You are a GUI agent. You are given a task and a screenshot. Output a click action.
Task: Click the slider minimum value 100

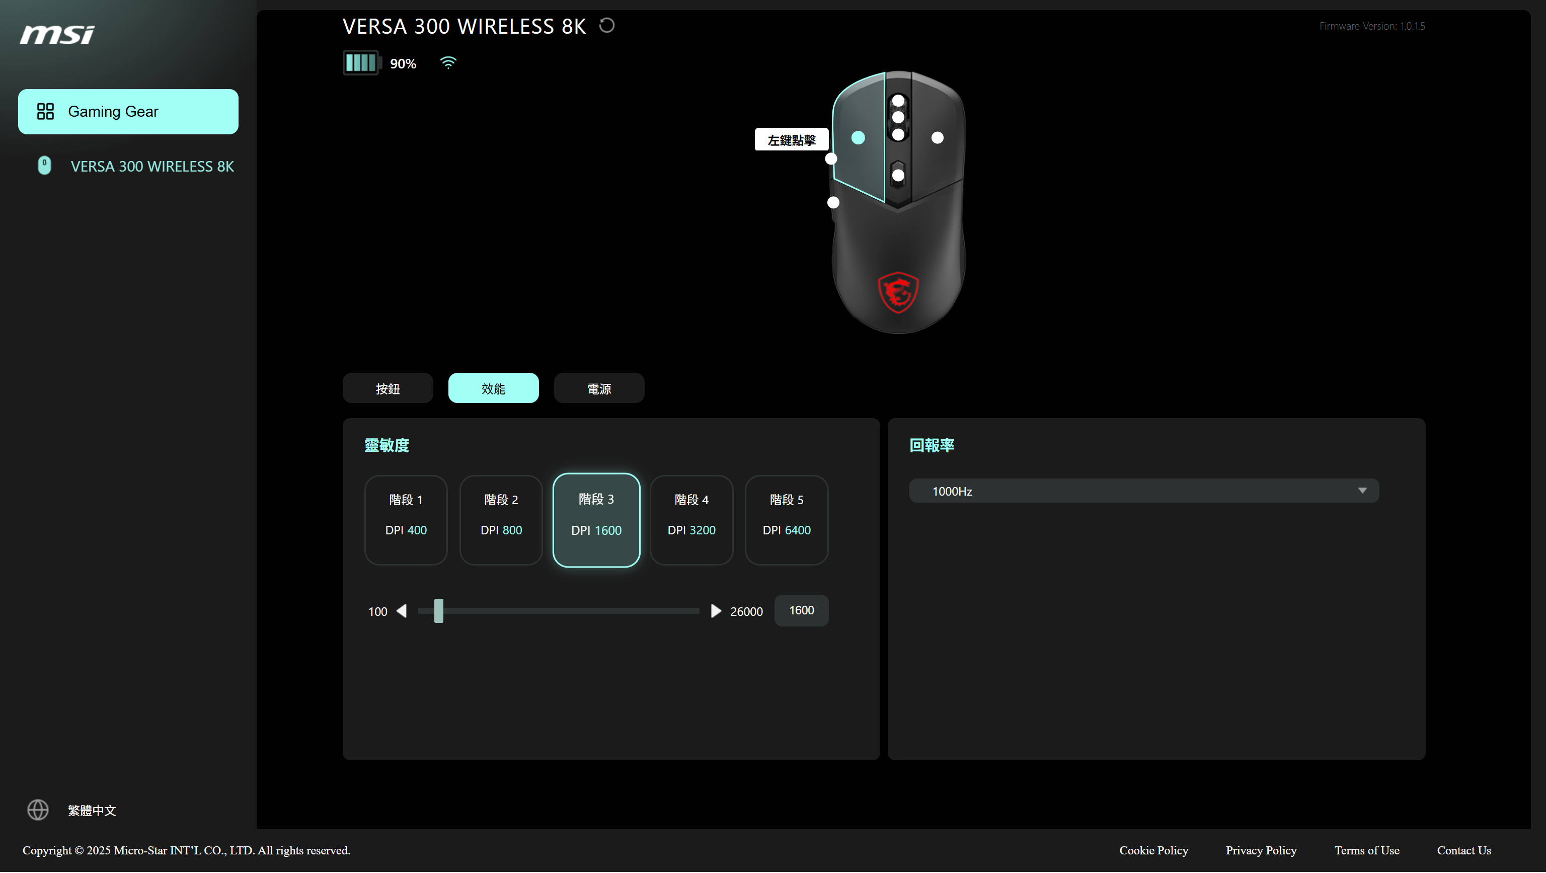click(377, 611)
